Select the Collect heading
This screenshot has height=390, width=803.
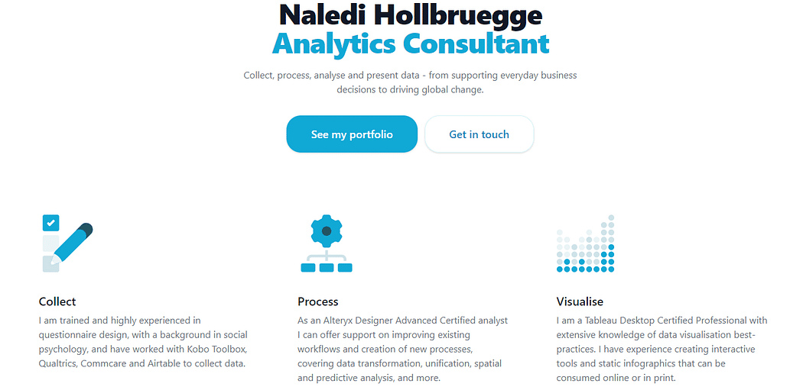57,301
